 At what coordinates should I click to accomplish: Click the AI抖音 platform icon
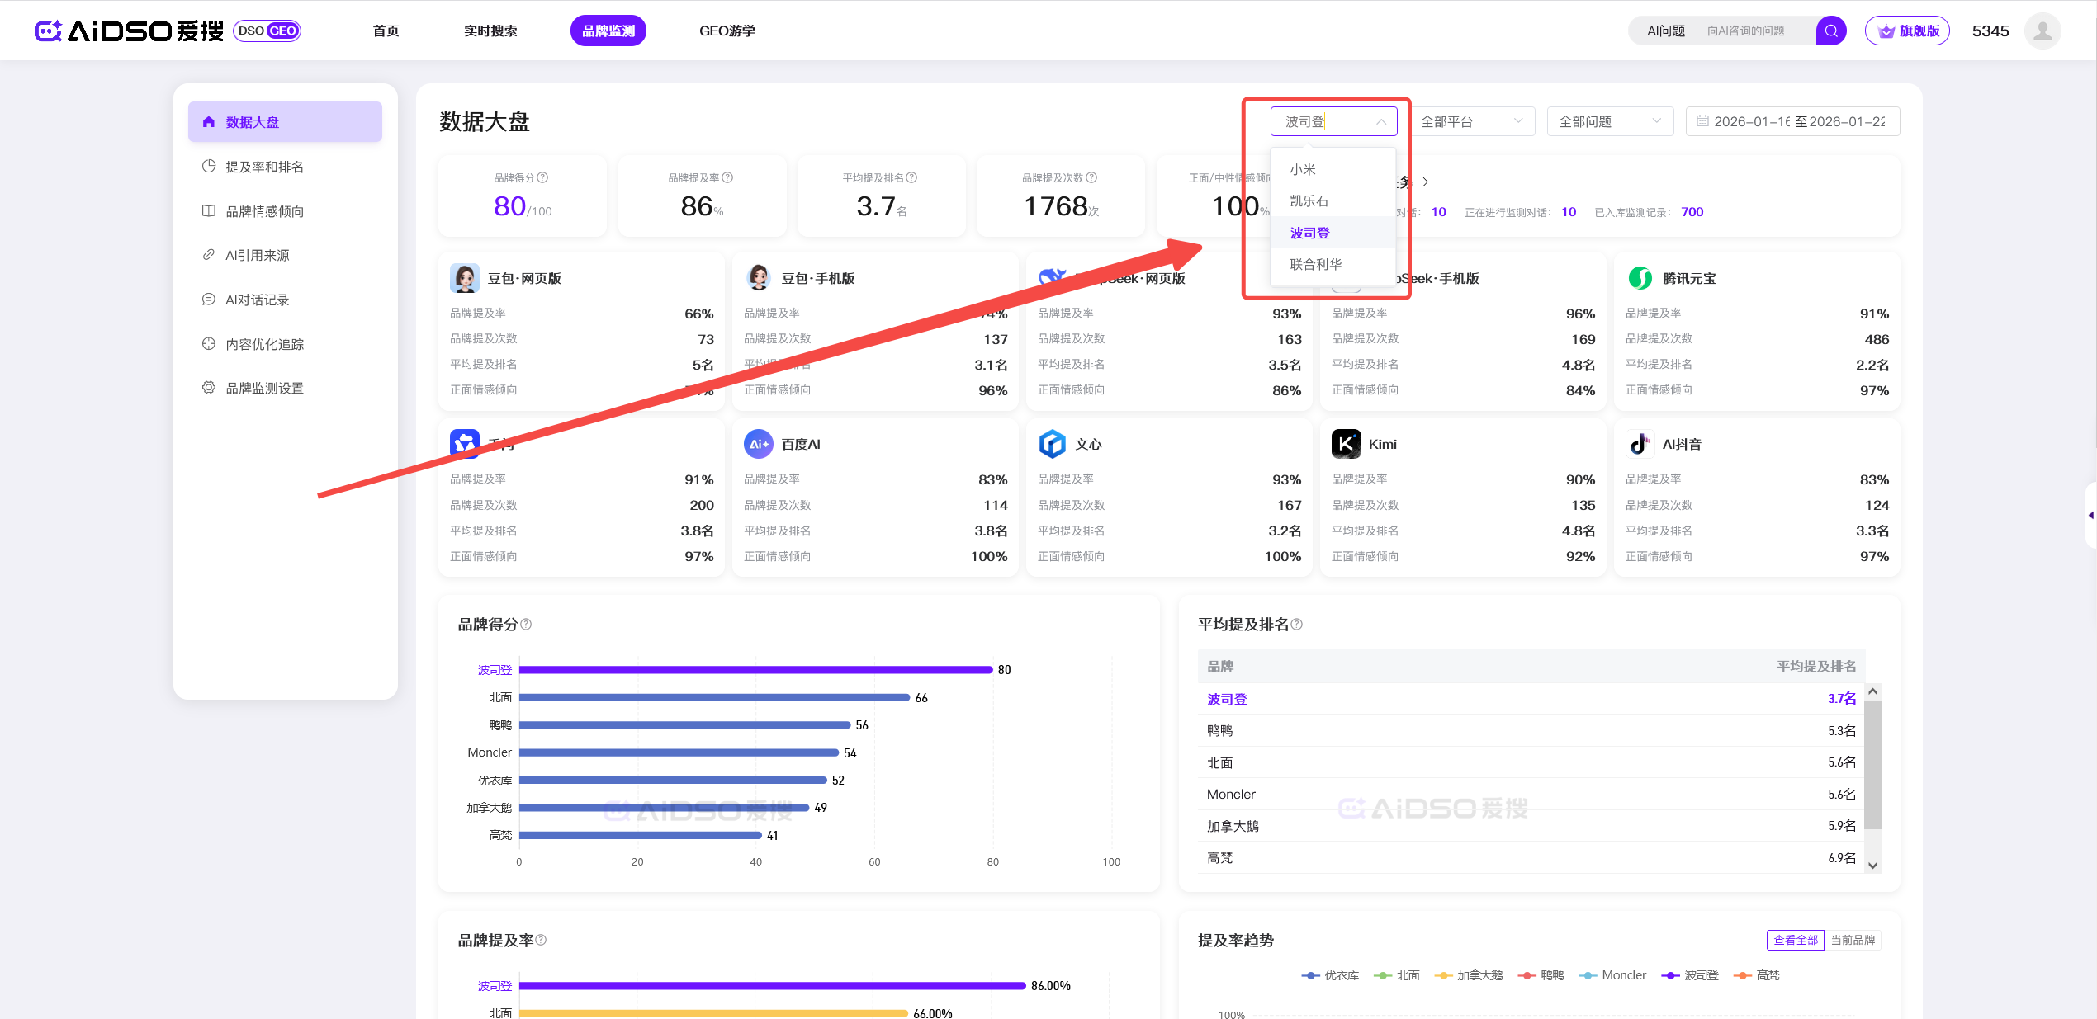1640,444
